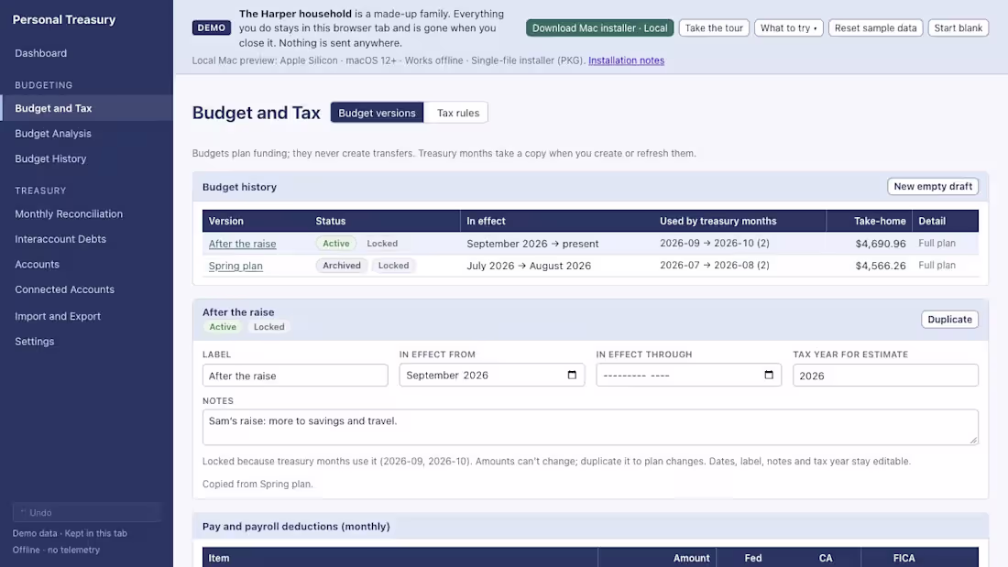The width and height of the screenshot is (1008, 567).
Task: Click Active badge under After the raise heading
Action: click(x=223, y=327)
